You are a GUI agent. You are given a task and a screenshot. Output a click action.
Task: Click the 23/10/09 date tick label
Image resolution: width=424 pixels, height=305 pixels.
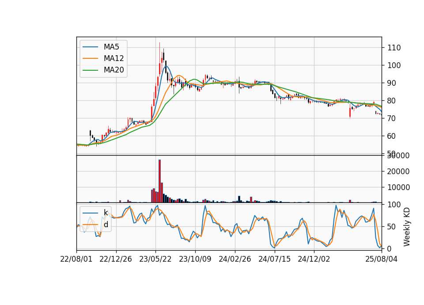[195, 259]
